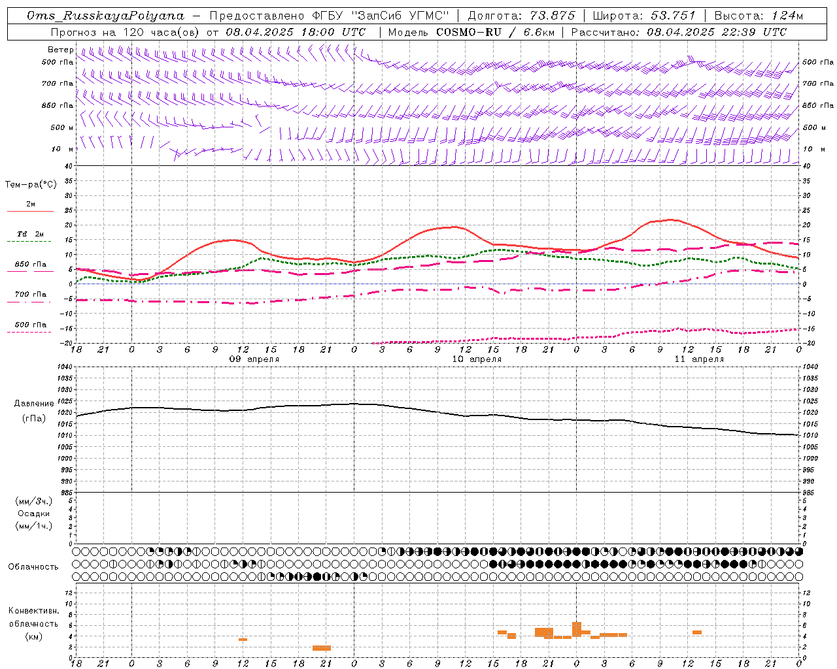Click orange convective bar near 13h 11 апреля
The width and height of the screenshot is (837, 669).
point(697,632)
